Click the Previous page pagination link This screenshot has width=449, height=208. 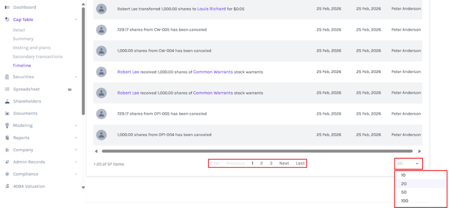click(x=235, y=163)
